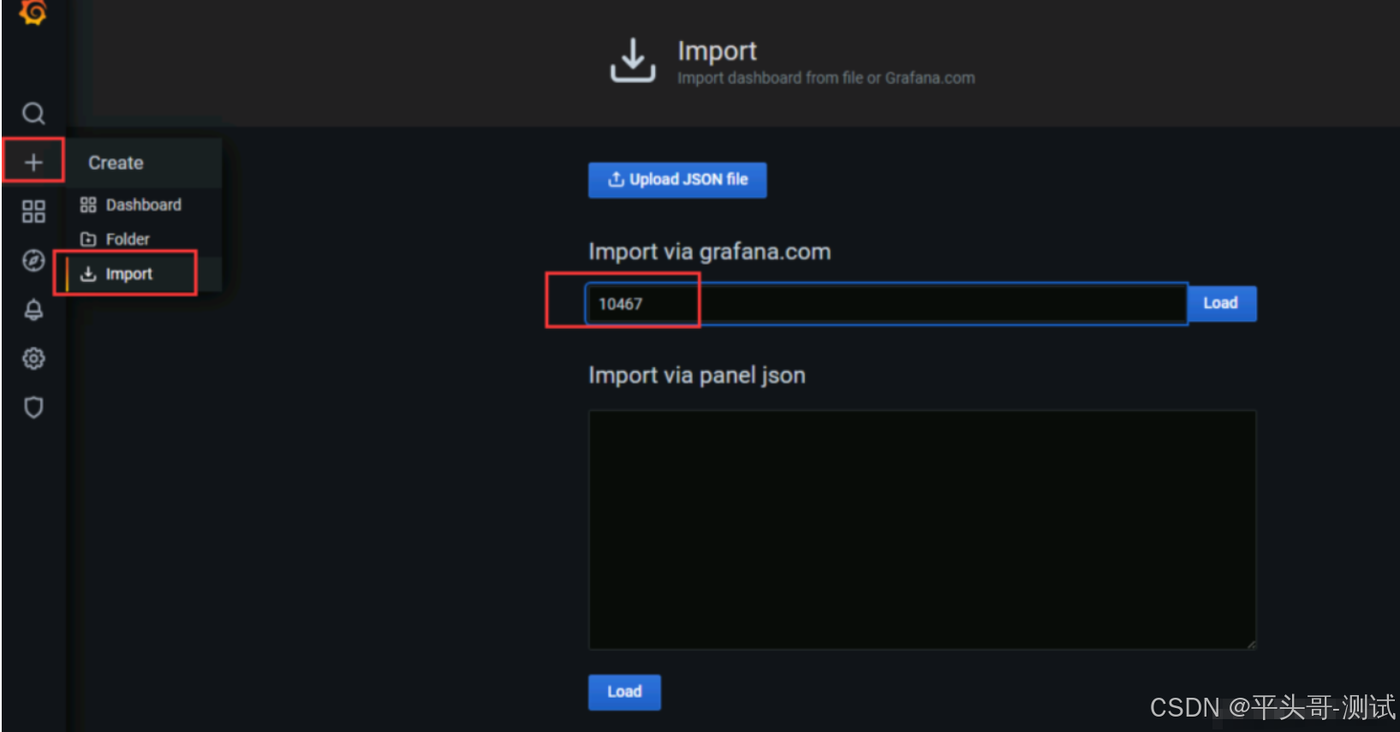Open the Alerting bell icon
This screenshot has height=732, width=1400.
click(33, 309)
